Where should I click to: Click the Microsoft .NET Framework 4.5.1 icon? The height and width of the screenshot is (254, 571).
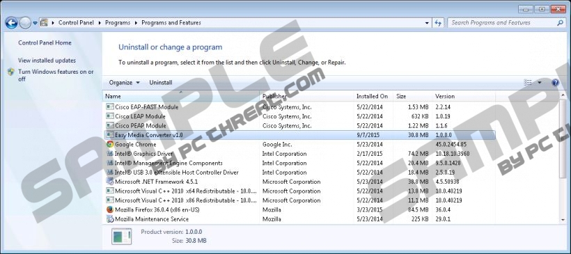109,181
